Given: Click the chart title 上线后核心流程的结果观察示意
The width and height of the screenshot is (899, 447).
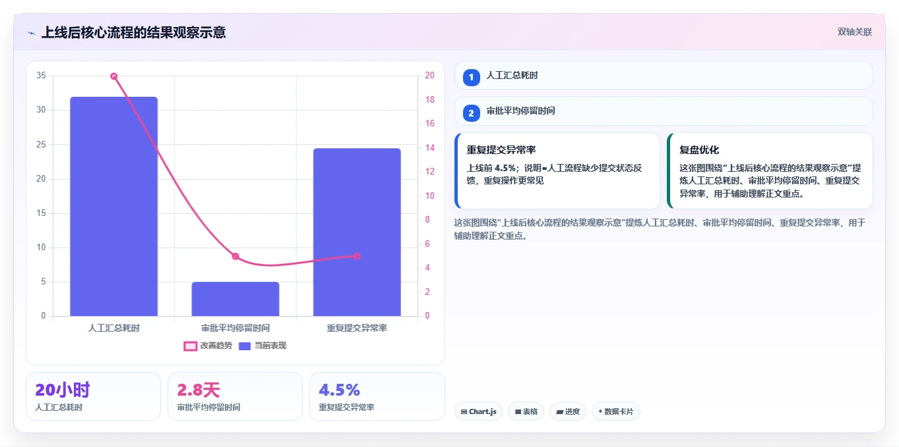Looking at the screenshot, I should (133, 32).
